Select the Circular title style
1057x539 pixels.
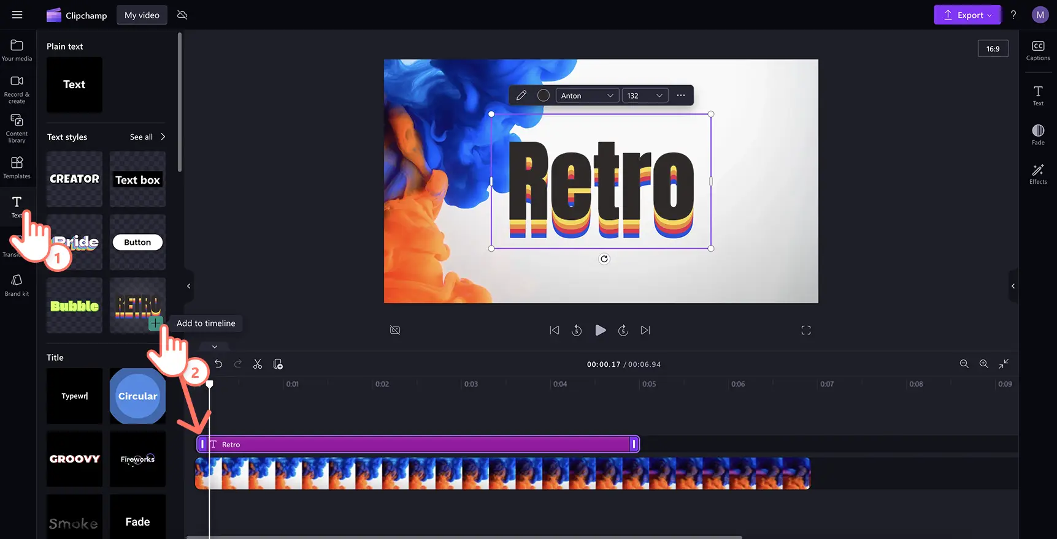tap(137, 396)
